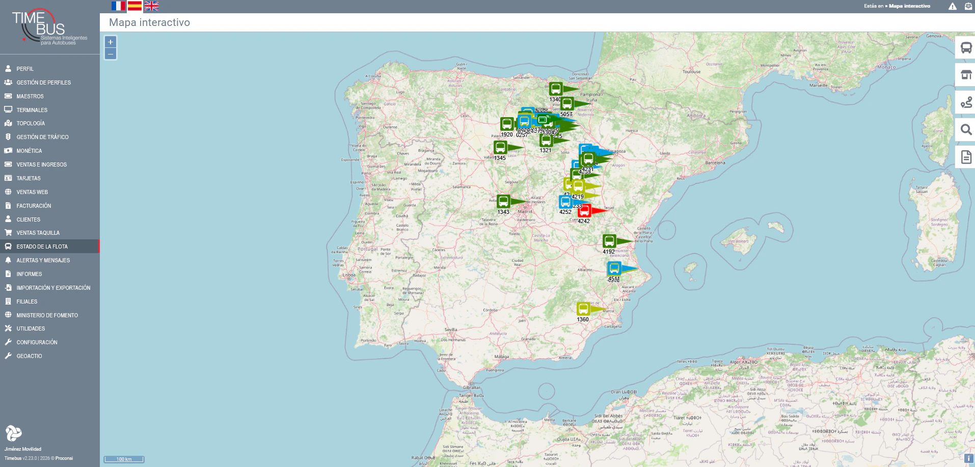Open Perfil menu
This screenshot has height=467, width=975.
click(50, 69)
